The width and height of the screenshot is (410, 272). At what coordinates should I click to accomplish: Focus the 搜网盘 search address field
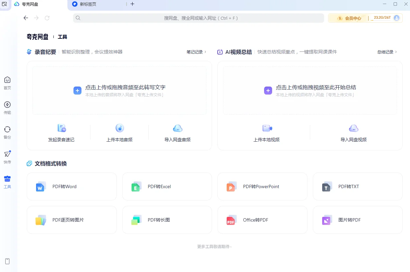tap(199, 18)
